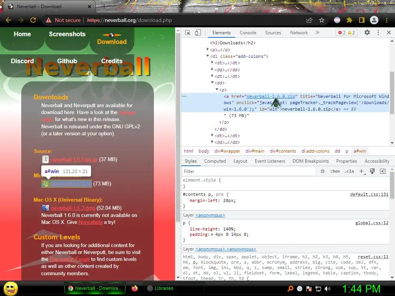The image size is (395, 296).
Task: Open the Layout tab
Action: click(x=240, y=161)
